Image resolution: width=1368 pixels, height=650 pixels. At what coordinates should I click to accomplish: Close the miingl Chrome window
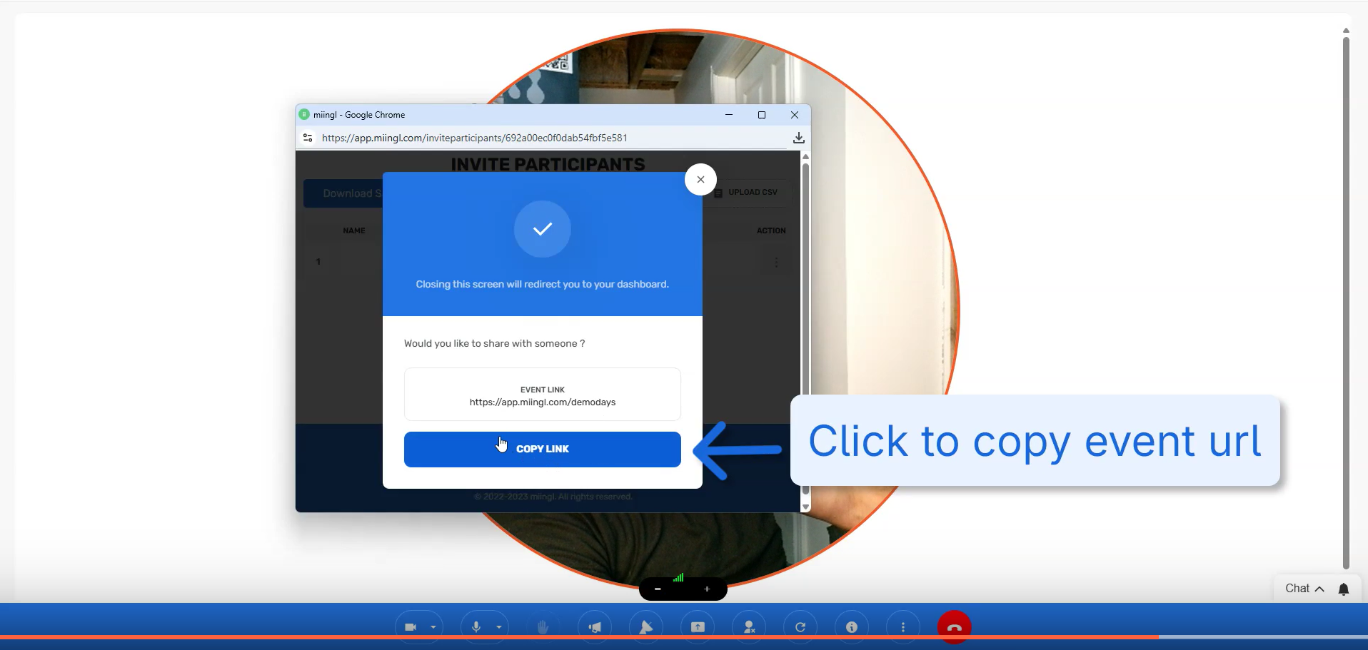[795, 115]
